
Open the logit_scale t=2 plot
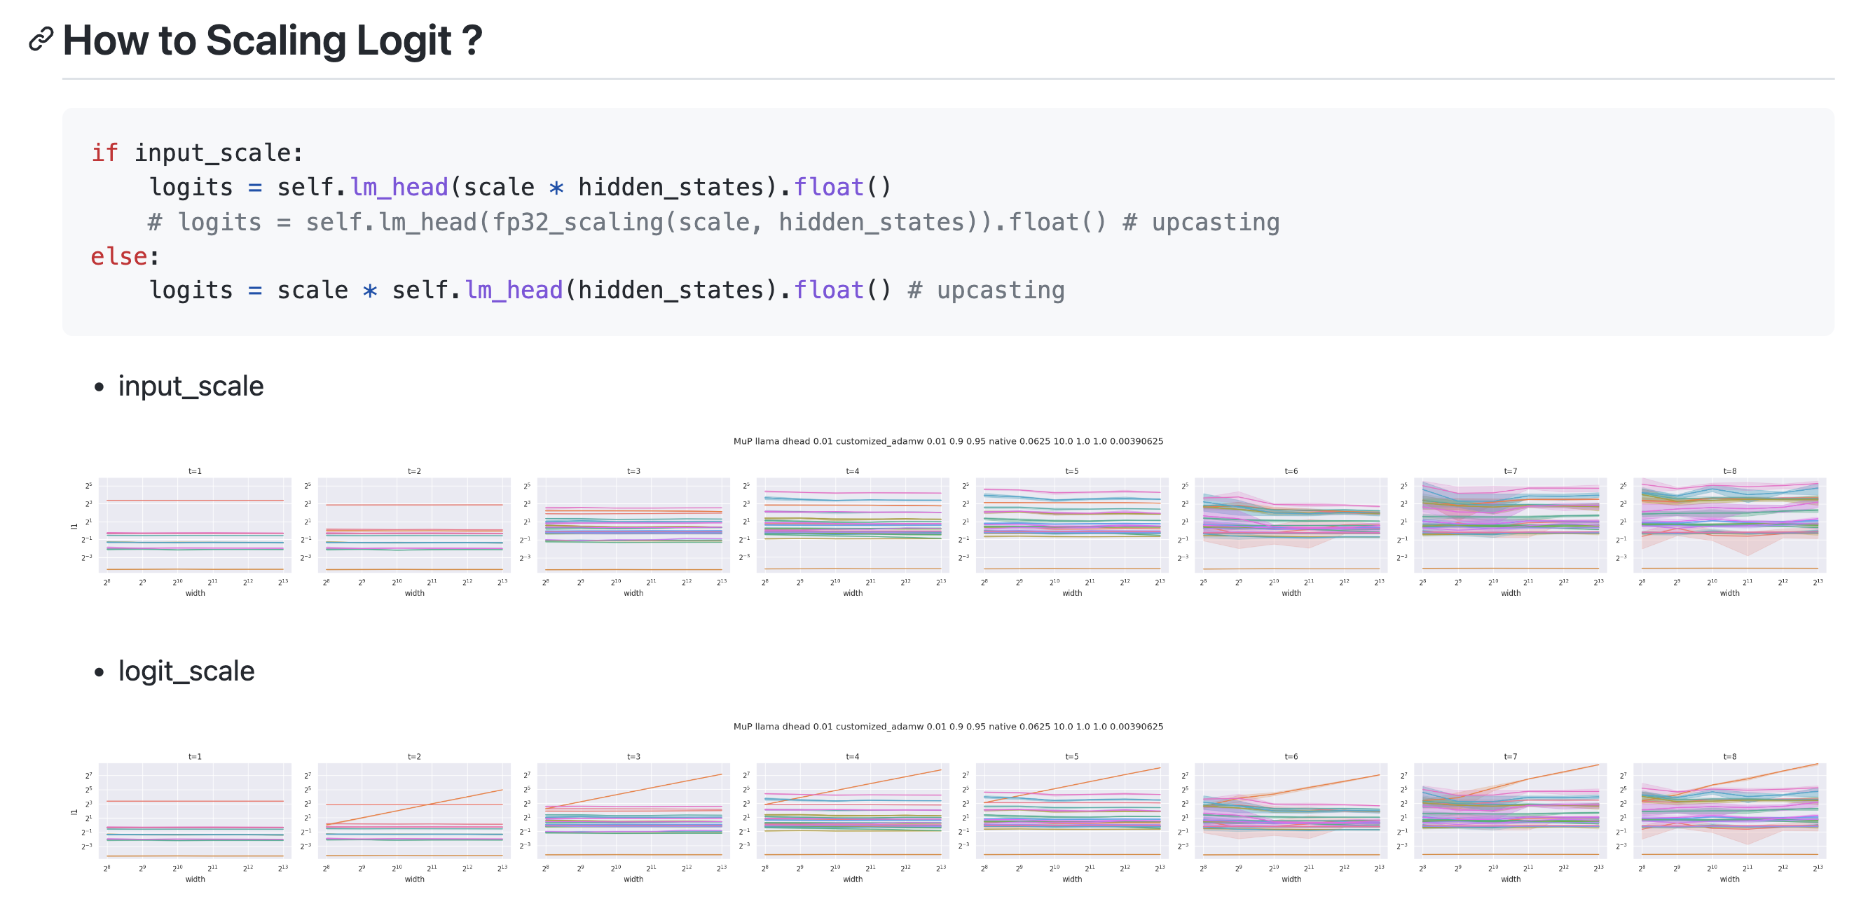point(414,811)
